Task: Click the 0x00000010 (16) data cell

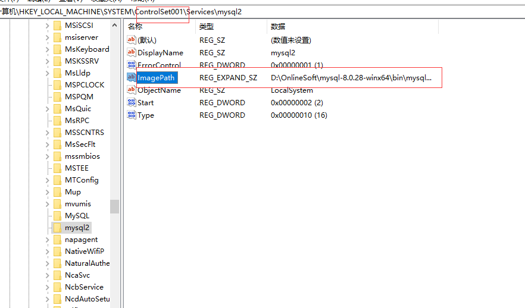Action: point(299,115)
